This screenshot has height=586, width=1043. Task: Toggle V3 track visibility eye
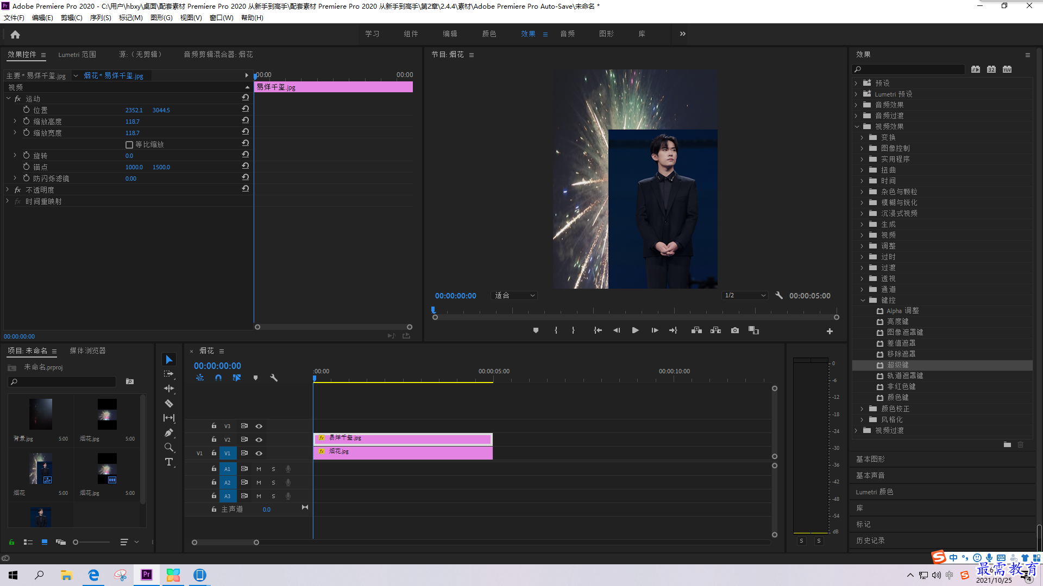259,426
